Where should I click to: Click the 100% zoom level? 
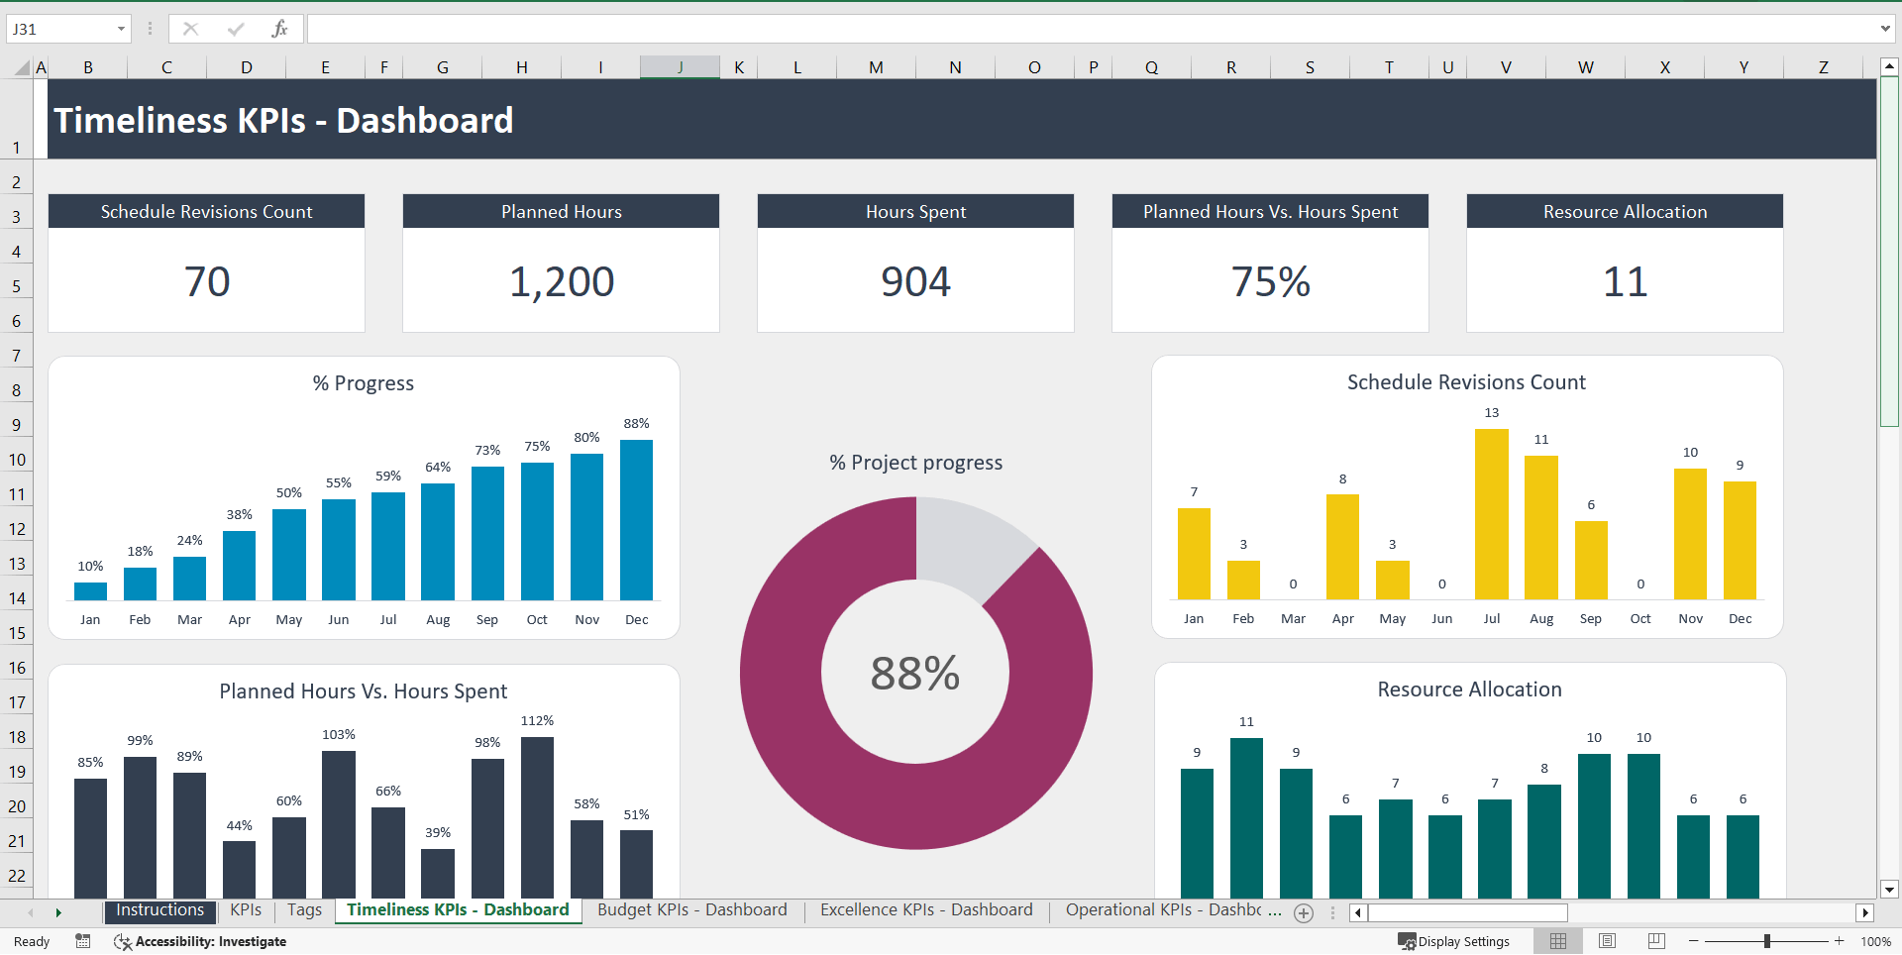coord(1875,941)
